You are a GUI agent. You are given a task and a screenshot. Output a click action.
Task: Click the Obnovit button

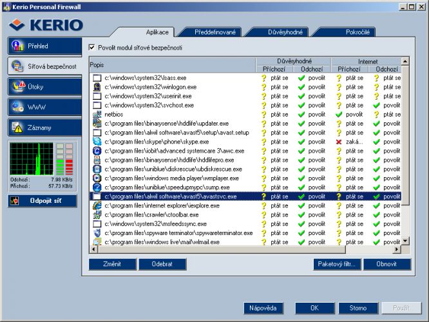[x=386, y=264]
